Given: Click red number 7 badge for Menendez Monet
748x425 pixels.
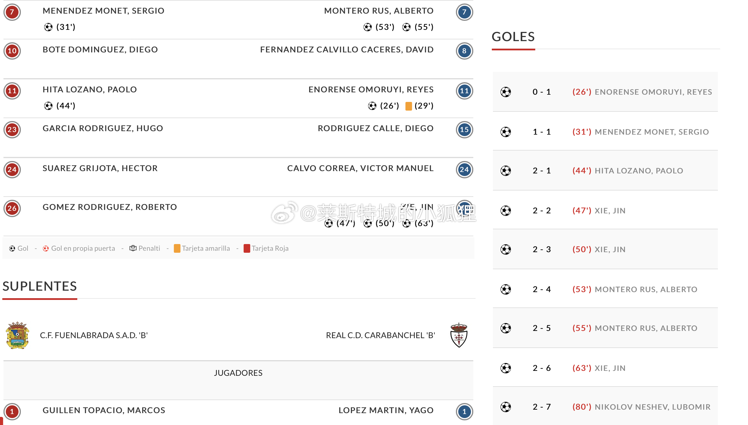Looking at the screenshot, I should [12, 12].
